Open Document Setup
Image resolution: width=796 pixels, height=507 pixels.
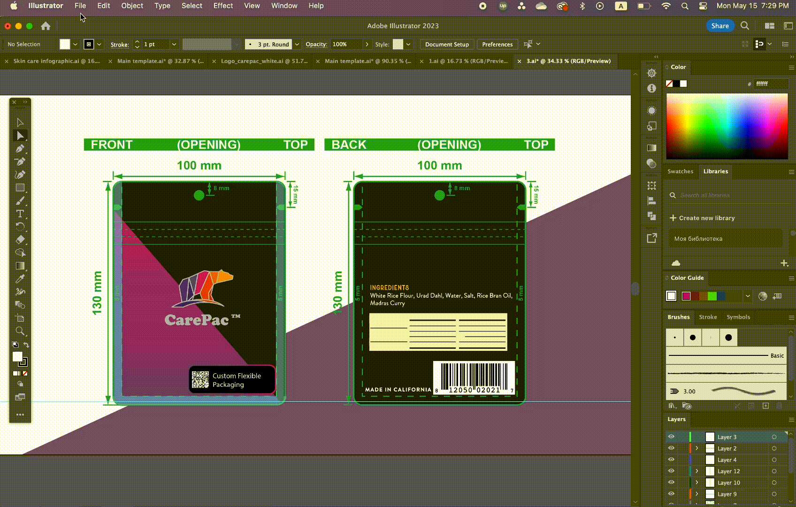447,44
